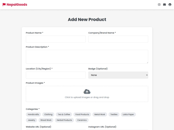Toggle the Lokta Paper category chip
The width and height of the screenshot is (174, 130).
[128, 114]
